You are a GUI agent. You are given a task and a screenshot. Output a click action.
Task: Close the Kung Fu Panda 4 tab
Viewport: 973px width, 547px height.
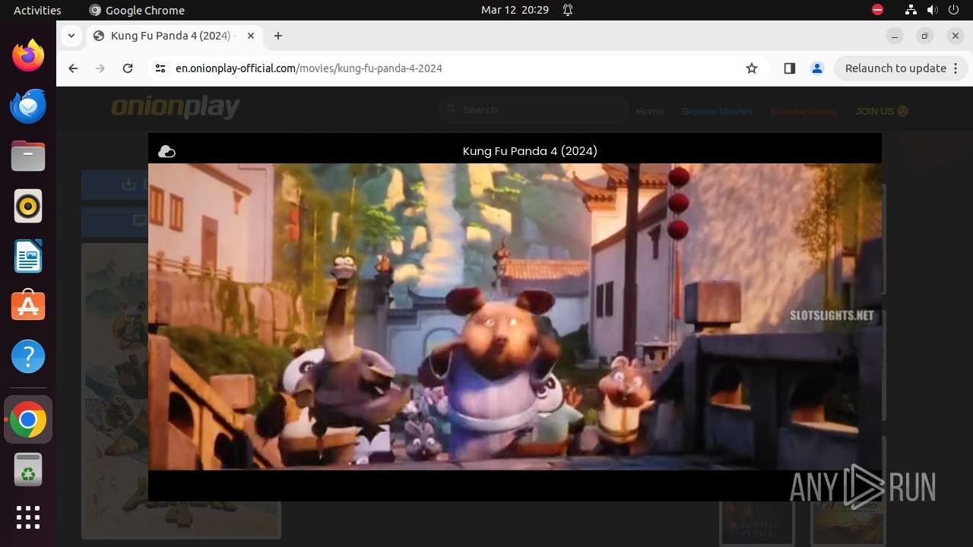251,36
